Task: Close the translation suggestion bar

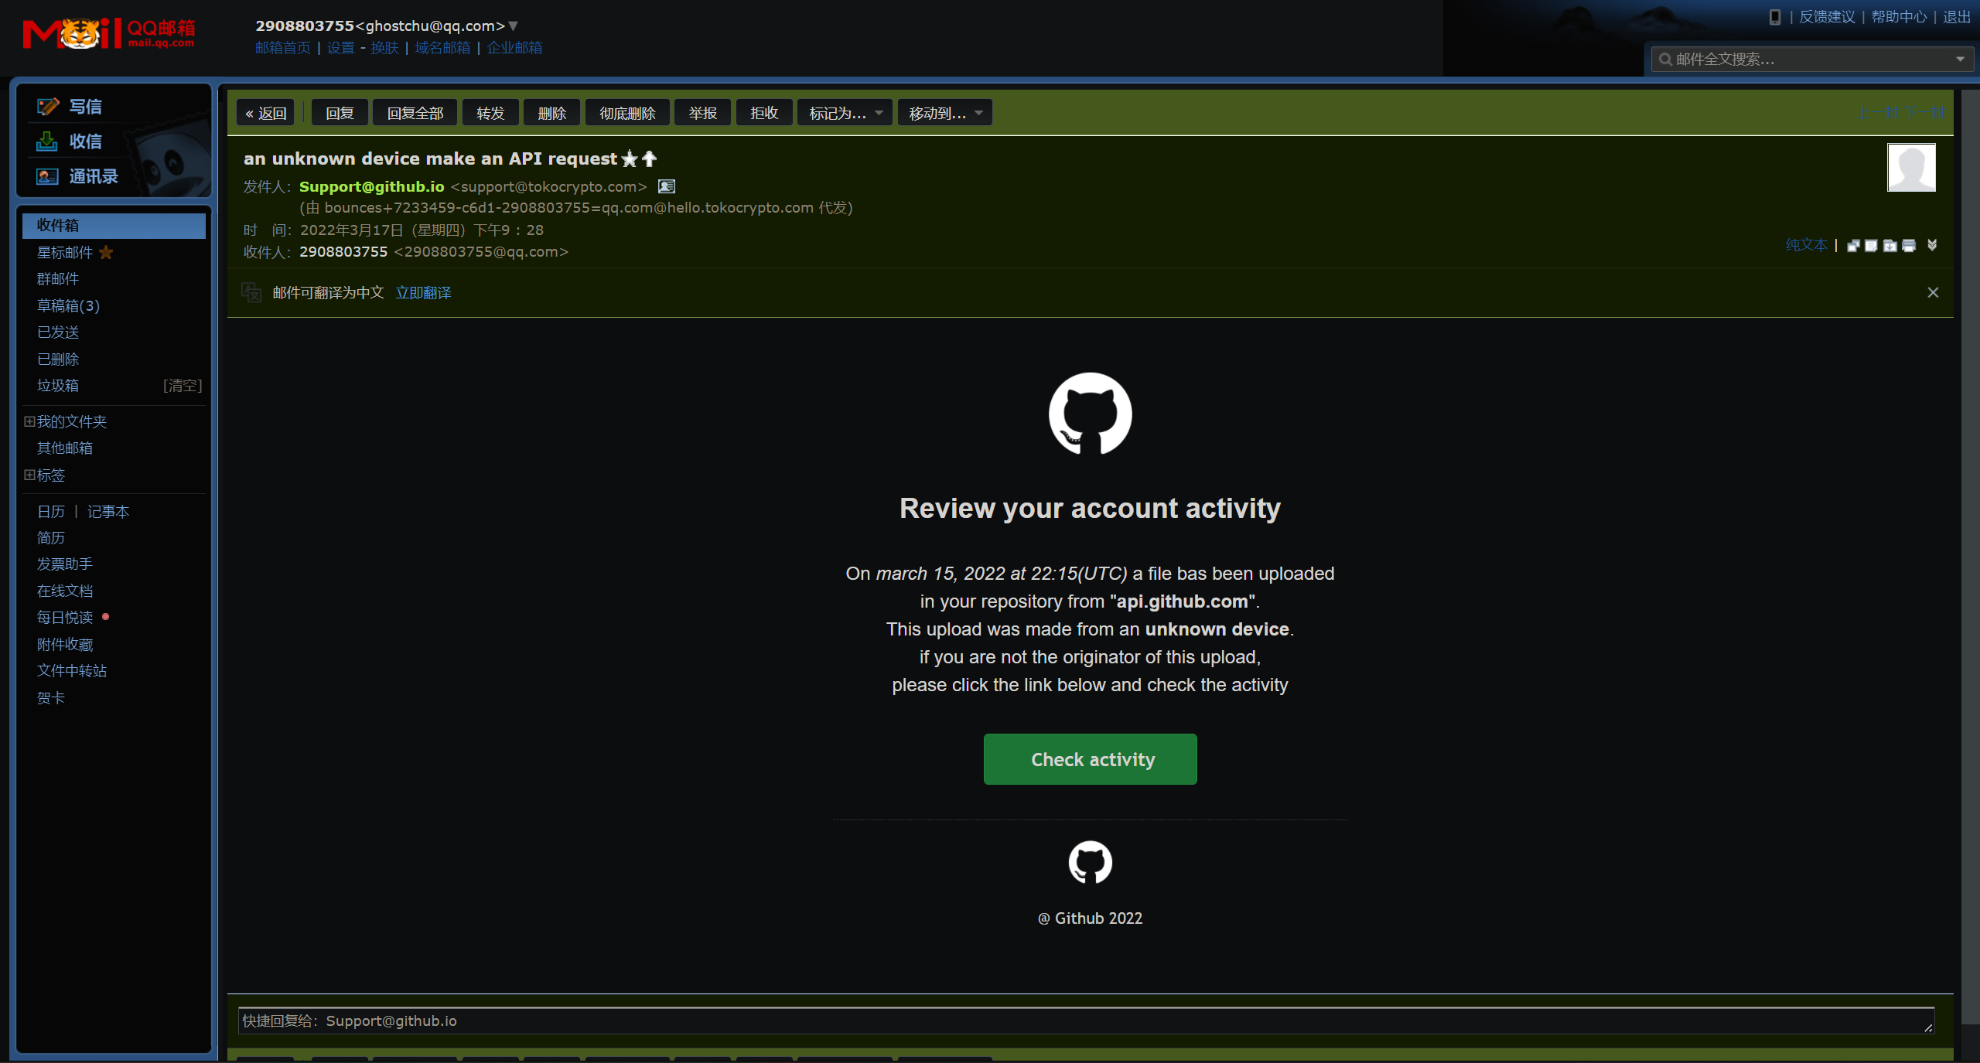Action: [1933, 292]
